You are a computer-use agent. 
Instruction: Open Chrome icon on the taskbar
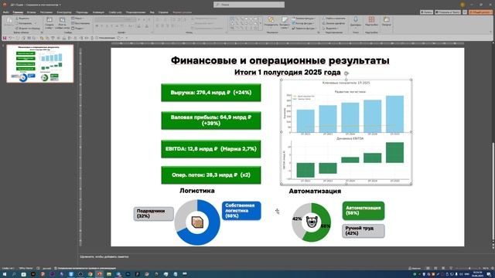(90, 274)
